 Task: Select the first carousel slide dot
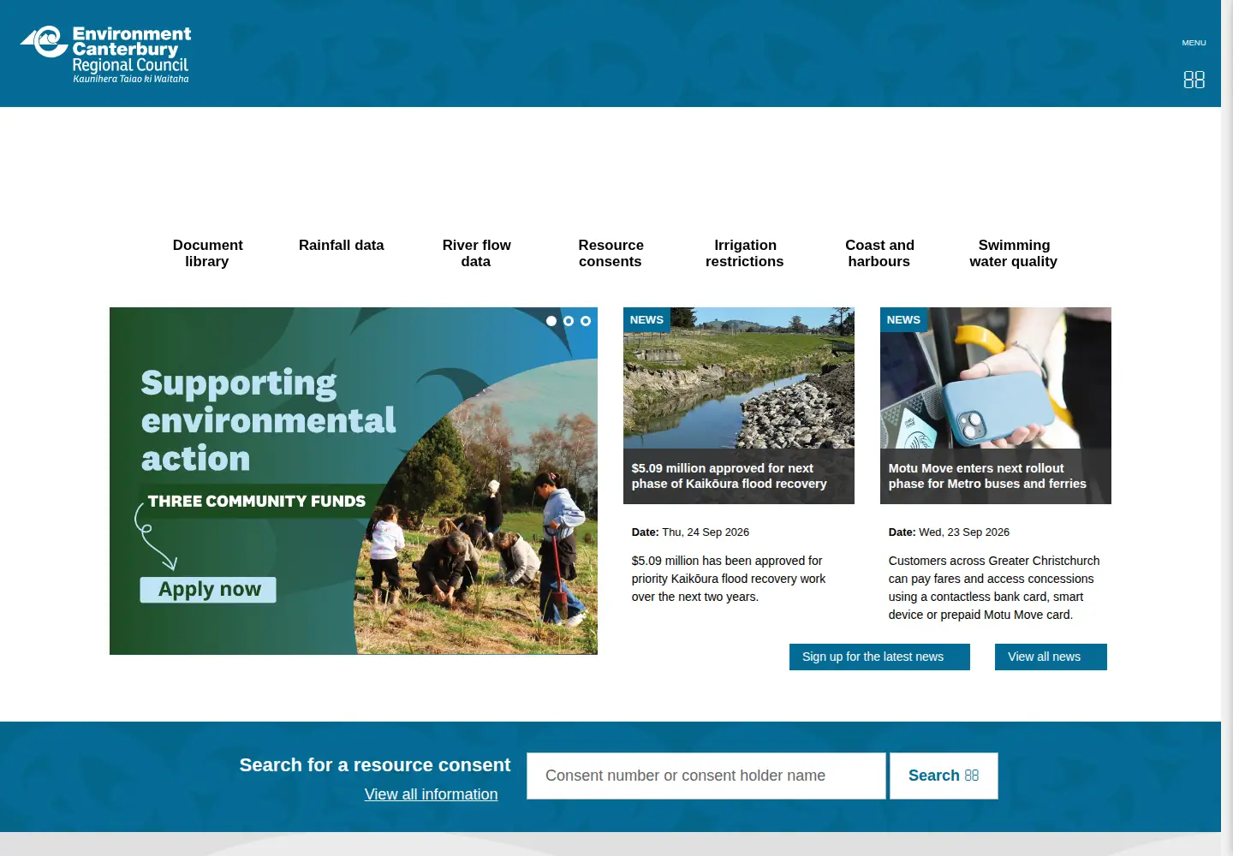(x=551, y=321)
